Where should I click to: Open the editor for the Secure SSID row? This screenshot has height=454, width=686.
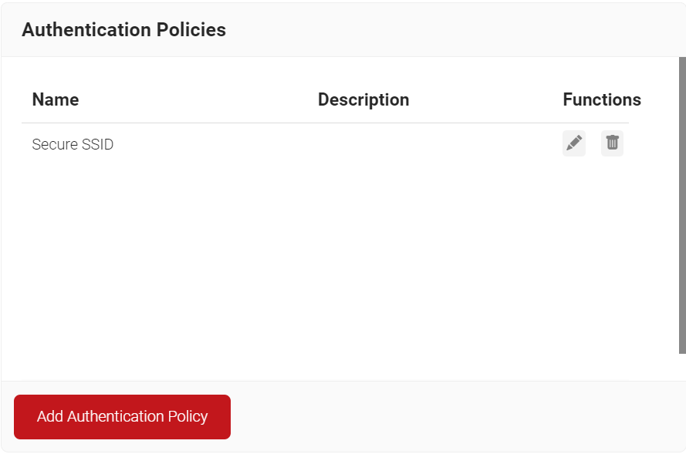pyautogui.click(x=574, y=143)
